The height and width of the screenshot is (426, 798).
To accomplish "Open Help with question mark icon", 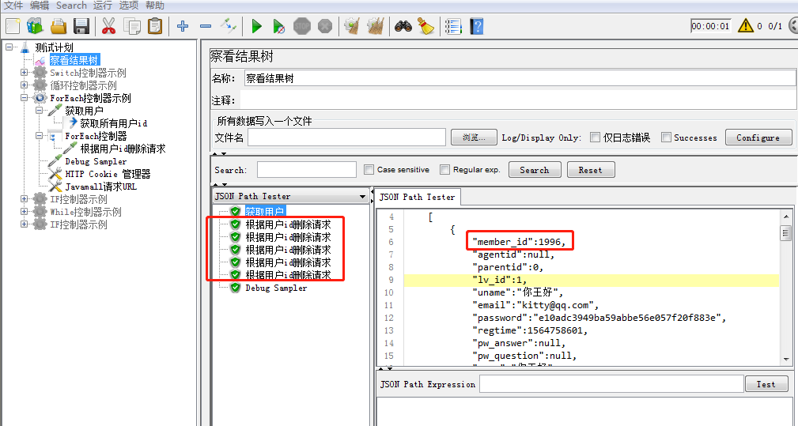I will click(476, 26).
